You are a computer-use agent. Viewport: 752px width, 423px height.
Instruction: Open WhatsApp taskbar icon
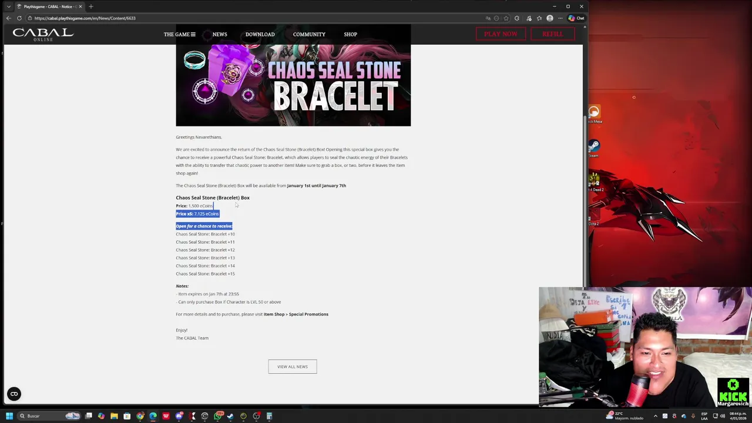[x=218, y=416]
